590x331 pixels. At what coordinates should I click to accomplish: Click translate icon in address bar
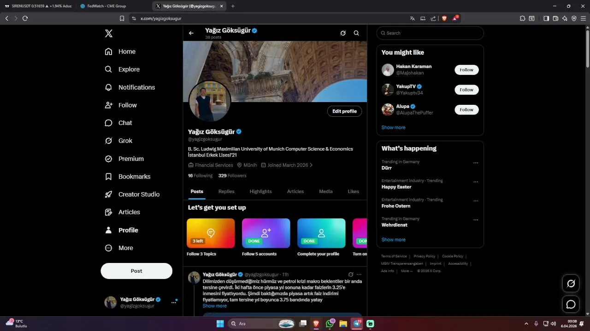point(412,18)
